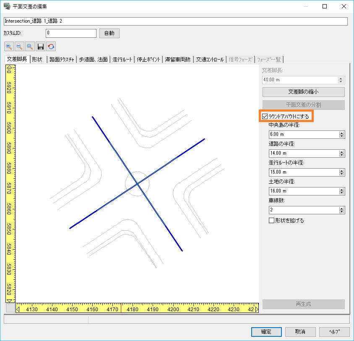Click the zoom out magnifier icon
This screenshot has width=354, height=341.
click(19, 47)
